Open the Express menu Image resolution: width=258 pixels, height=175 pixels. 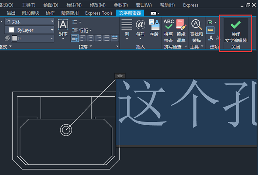tap(191, 5)
